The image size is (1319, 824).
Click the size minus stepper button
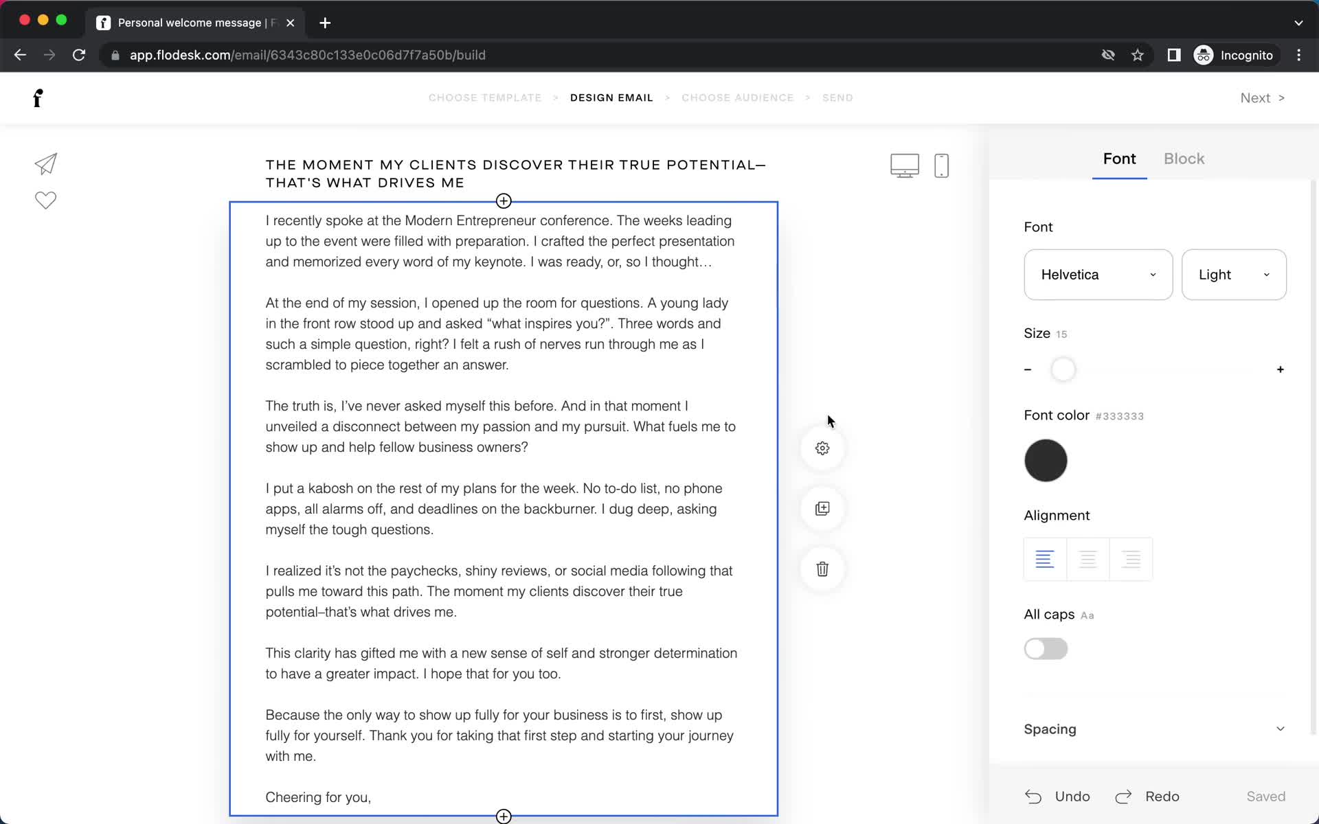(1028, 369)
